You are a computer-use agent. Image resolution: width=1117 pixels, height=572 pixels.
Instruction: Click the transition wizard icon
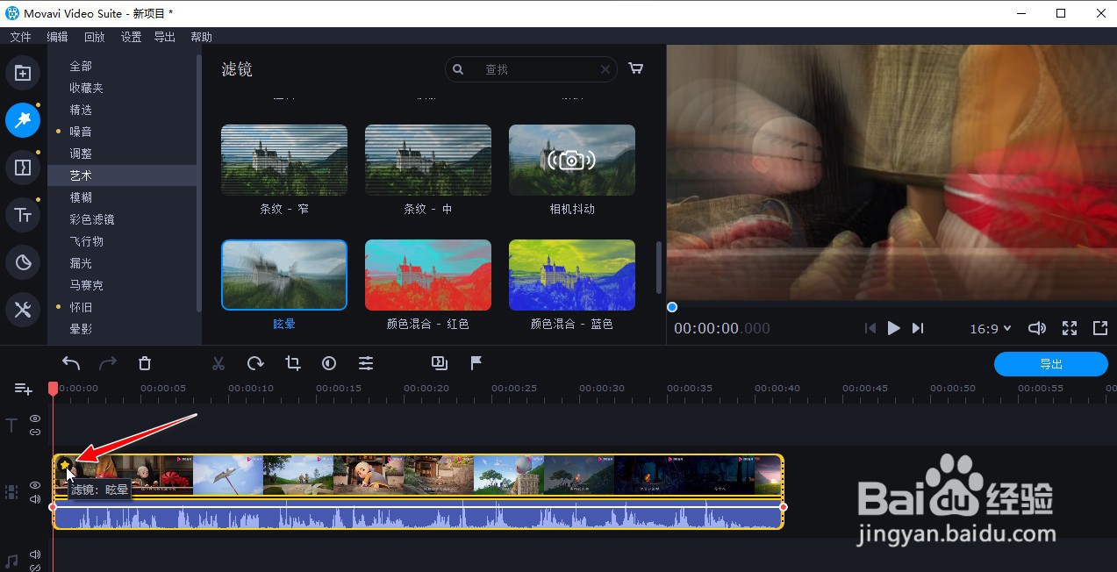click(x=440, y=363)
